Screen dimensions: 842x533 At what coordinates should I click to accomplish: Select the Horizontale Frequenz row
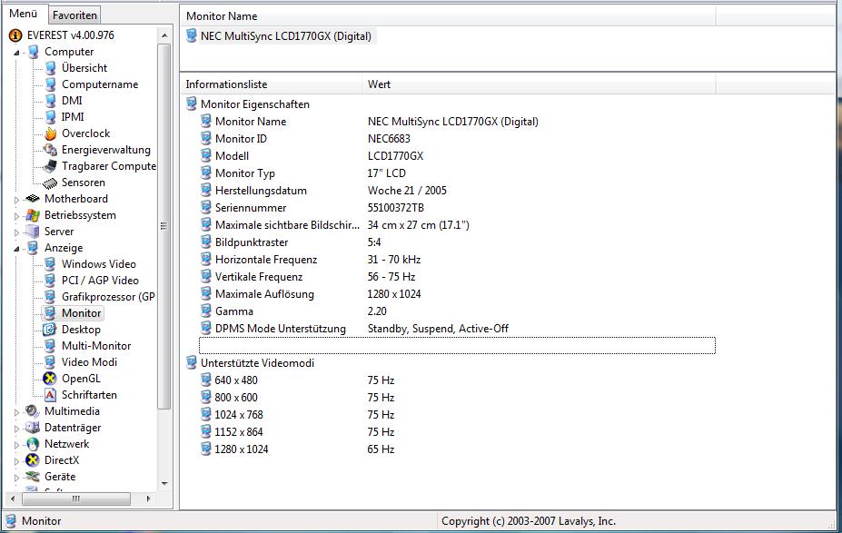coord(458,260)
